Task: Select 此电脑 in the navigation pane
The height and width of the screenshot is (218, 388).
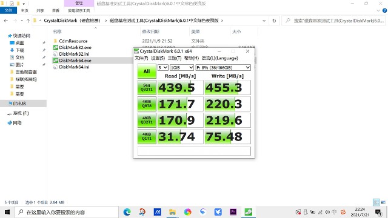Action: pos(19,104)
